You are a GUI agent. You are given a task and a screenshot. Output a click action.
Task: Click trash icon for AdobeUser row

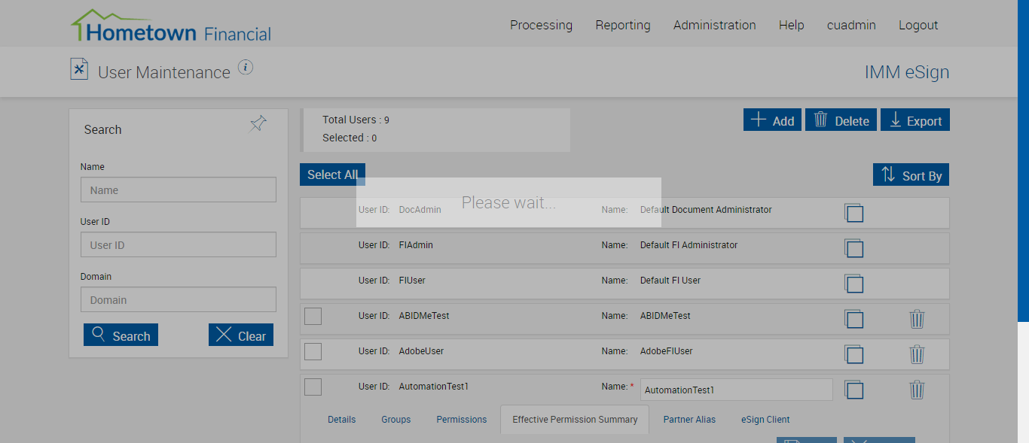tap(917, 354)
